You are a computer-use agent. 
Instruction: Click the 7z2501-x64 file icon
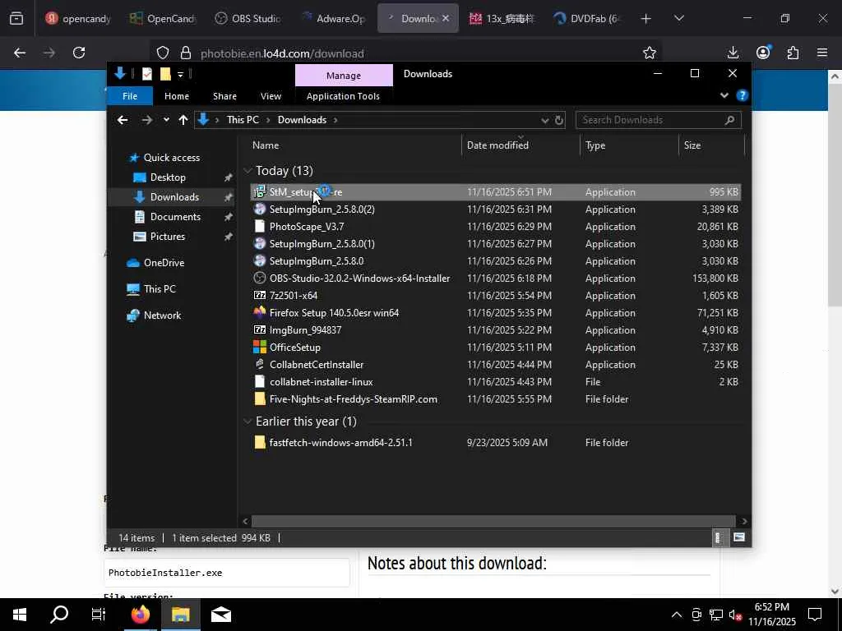pyautogui.click(x=259, y=295)
